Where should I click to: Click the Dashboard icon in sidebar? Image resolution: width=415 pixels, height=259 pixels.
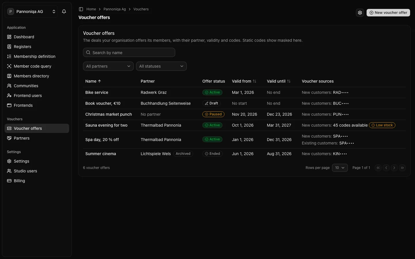tap(9, 37)
